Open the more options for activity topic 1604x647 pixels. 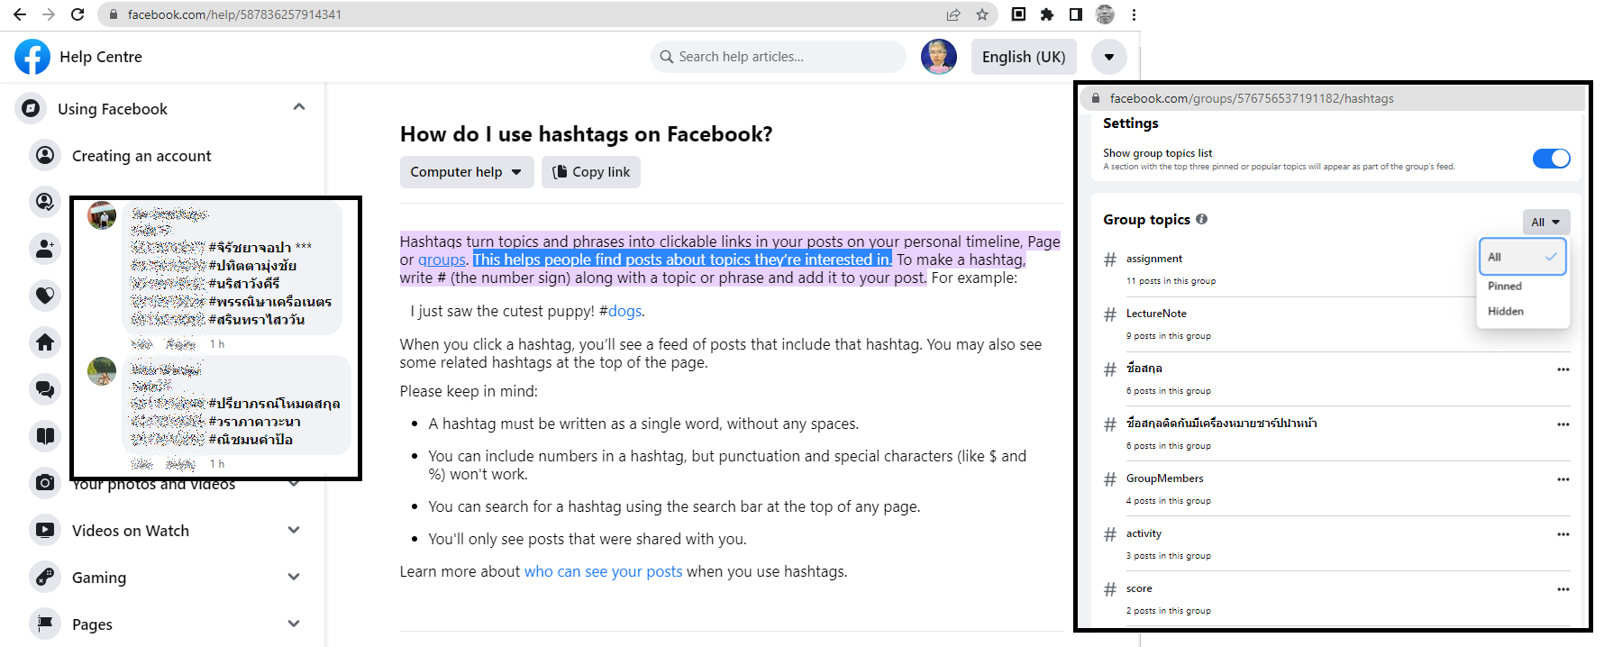click(1563, 534)
